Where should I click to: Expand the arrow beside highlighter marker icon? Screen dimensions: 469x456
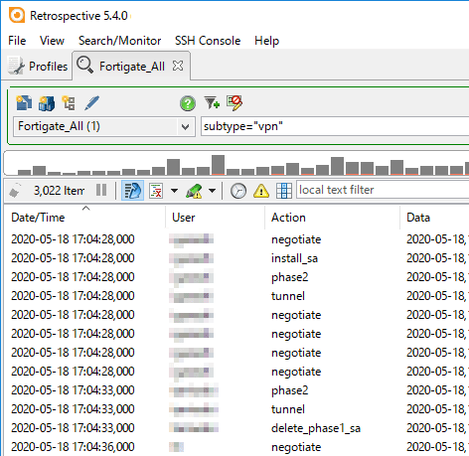click(x=212, y=191)
